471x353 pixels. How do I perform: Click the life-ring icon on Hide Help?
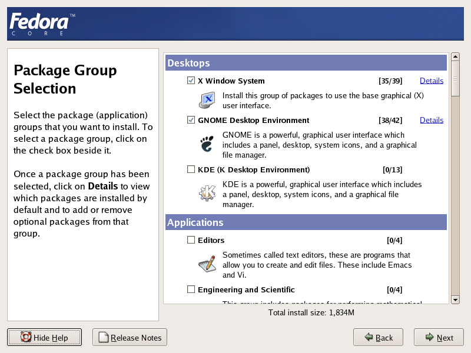[x=26, y=337]
